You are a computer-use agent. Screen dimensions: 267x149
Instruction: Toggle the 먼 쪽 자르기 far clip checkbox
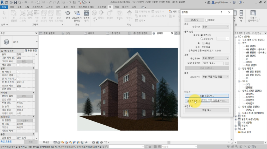(18, 79)
